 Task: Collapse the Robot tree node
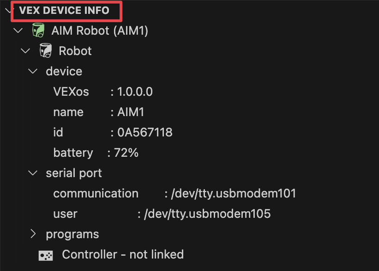pos(25,50)
